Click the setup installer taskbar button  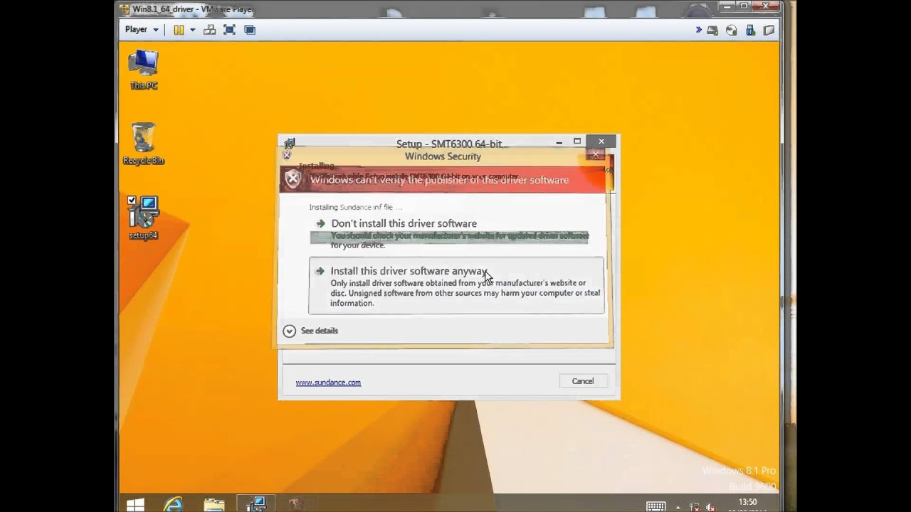pyautogui.click(x=256, y=504)
